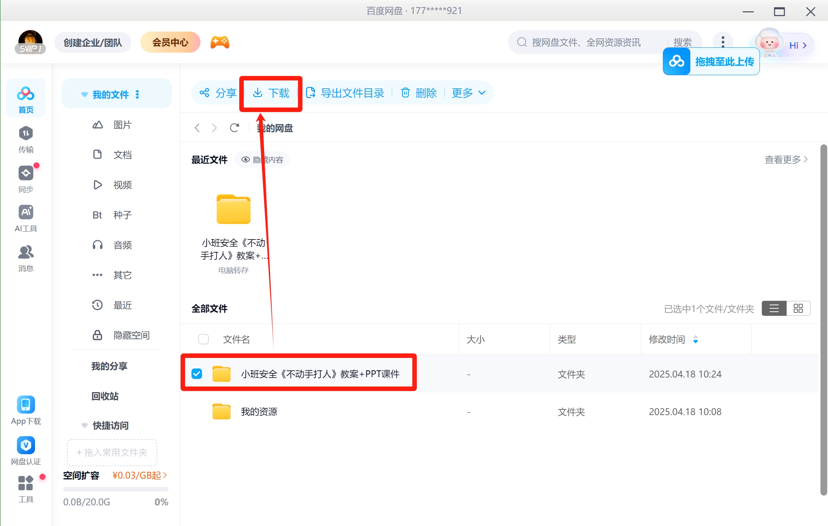The width and height of the screenshot is (828, 526).
Task: Open AI工具 in the sidebar
Action: pos(26,218)
